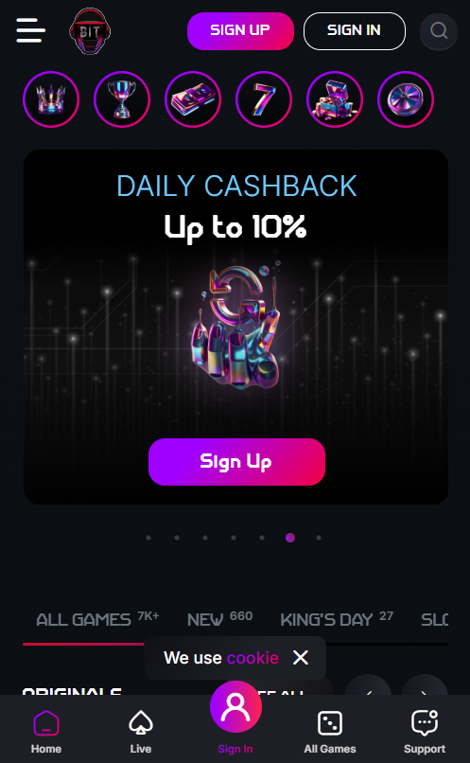This screenshot has height=763, width=470.
Task: Click the SIGN IN header button
Action: coord(355,31)
